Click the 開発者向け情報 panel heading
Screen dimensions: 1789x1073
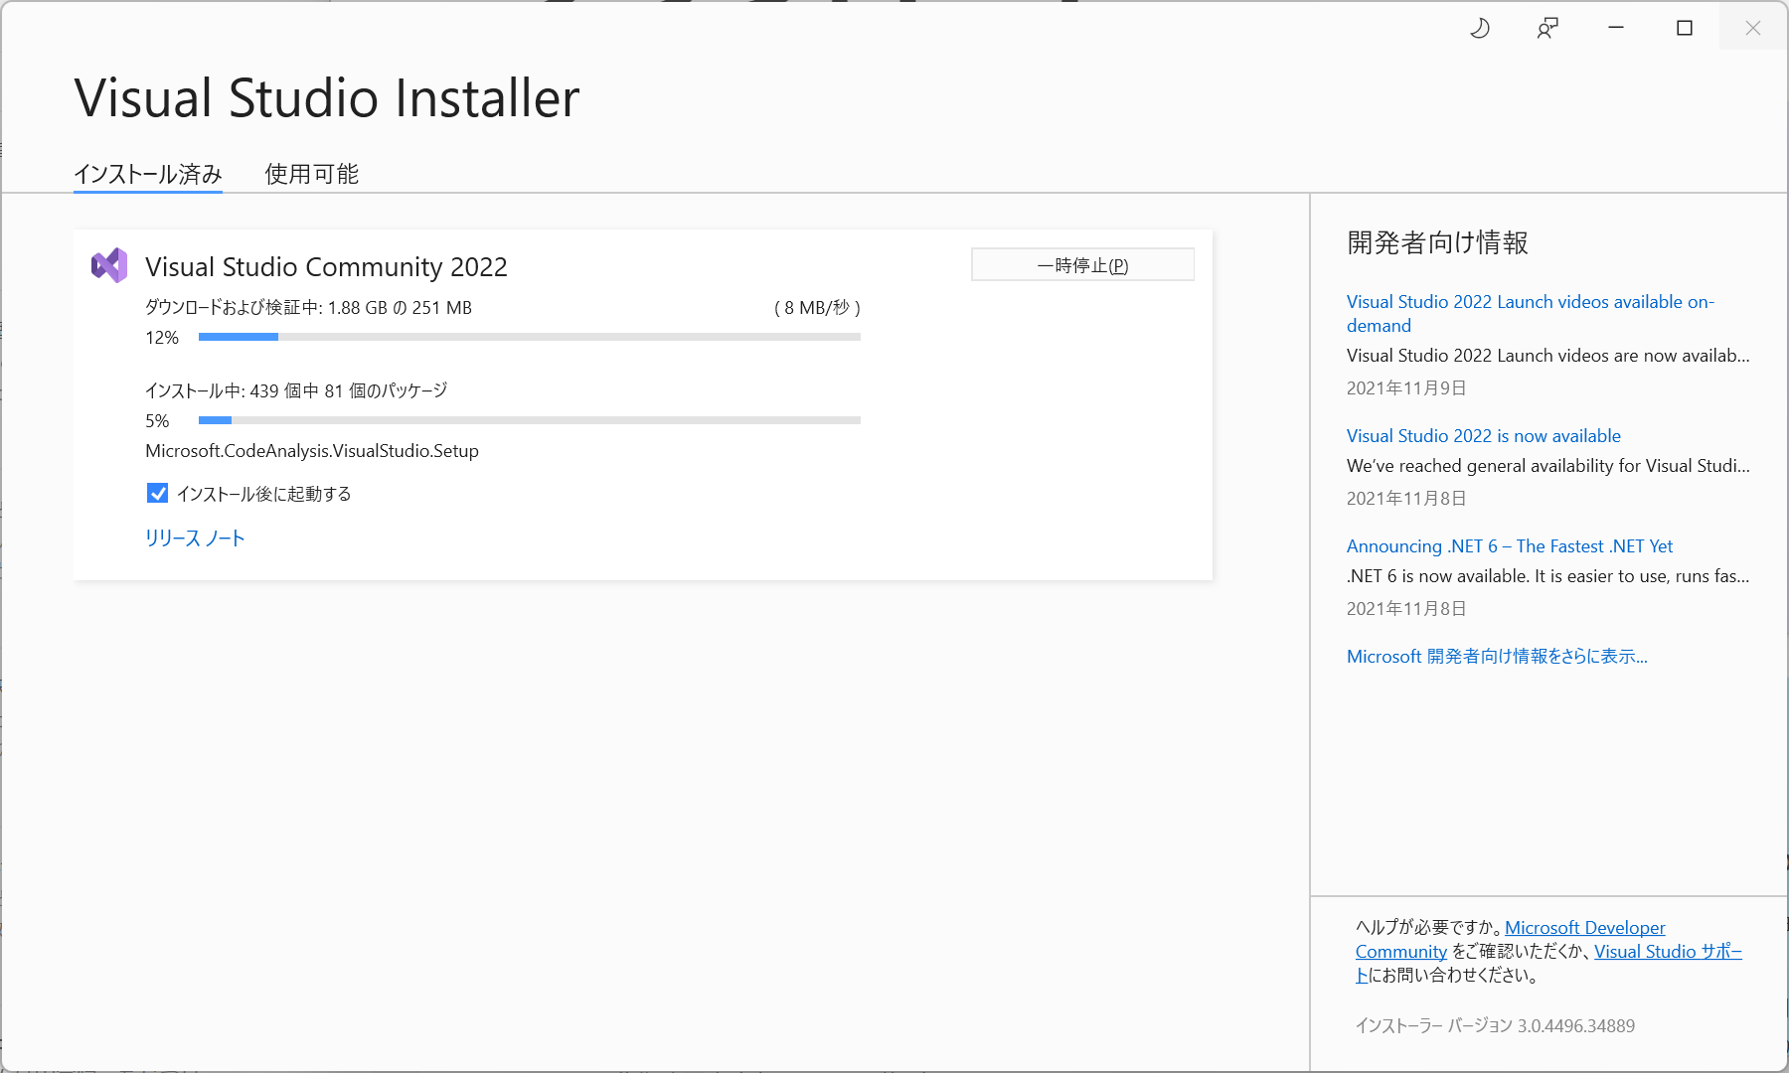[1437, 242]
